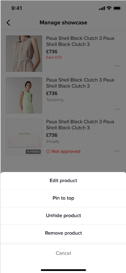
Task: Open more options for Teespring product
Action: (117, 109)
